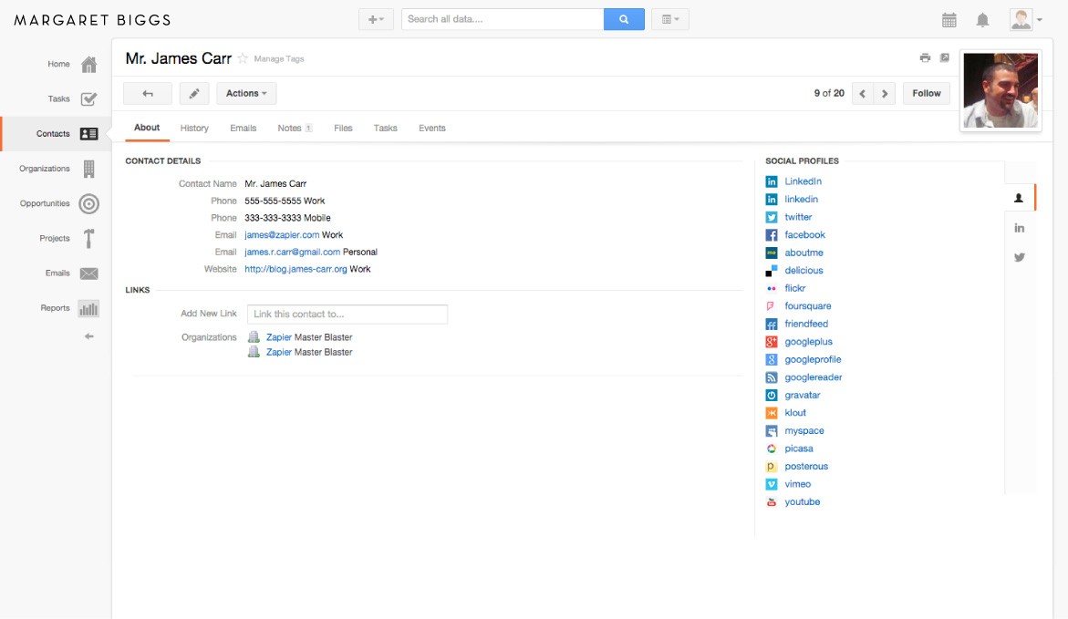The image size is (1068, 619).
Task: Show LinkedIn side panel icon
Action: (x=1019, y=227)
